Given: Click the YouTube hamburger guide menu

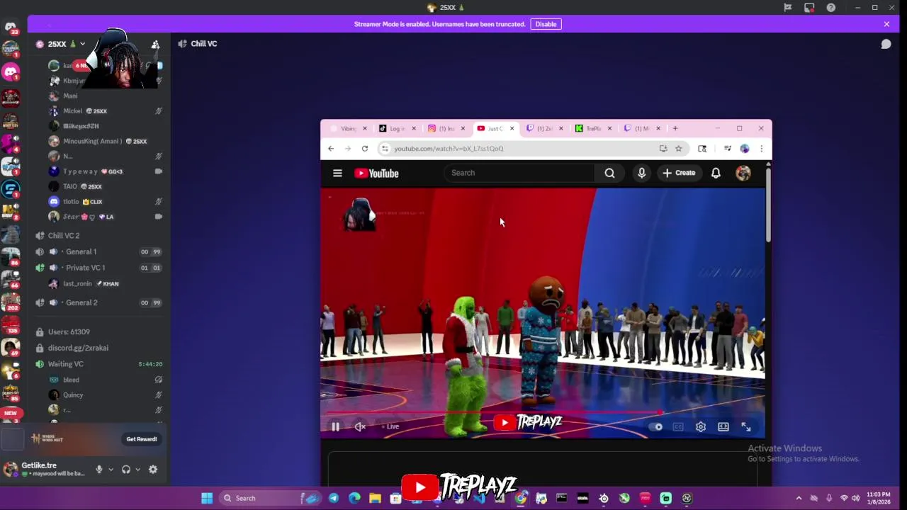Looking at the screenshot, I should pyautogui.click(x=337, y=173).
